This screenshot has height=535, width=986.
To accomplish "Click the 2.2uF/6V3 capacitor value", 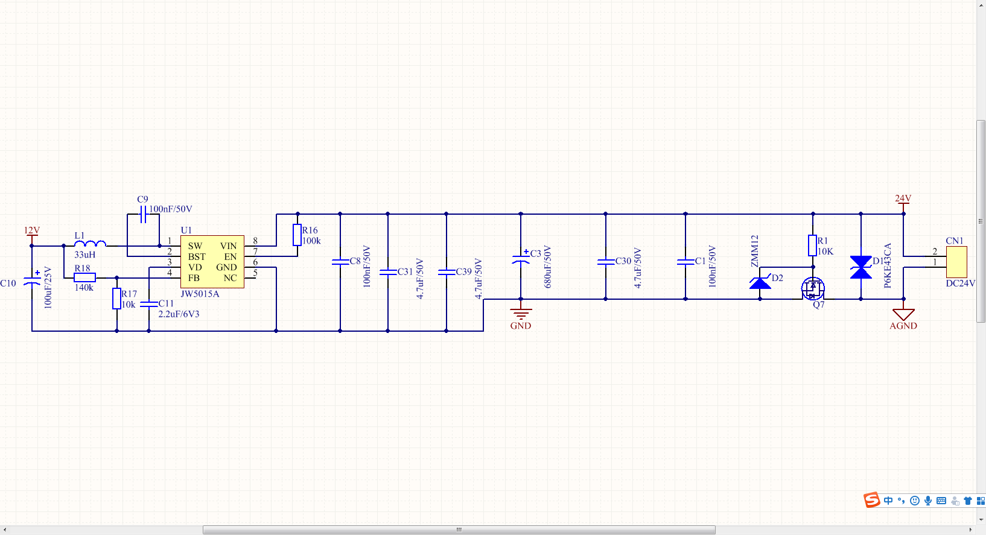I will pos(179,314).
